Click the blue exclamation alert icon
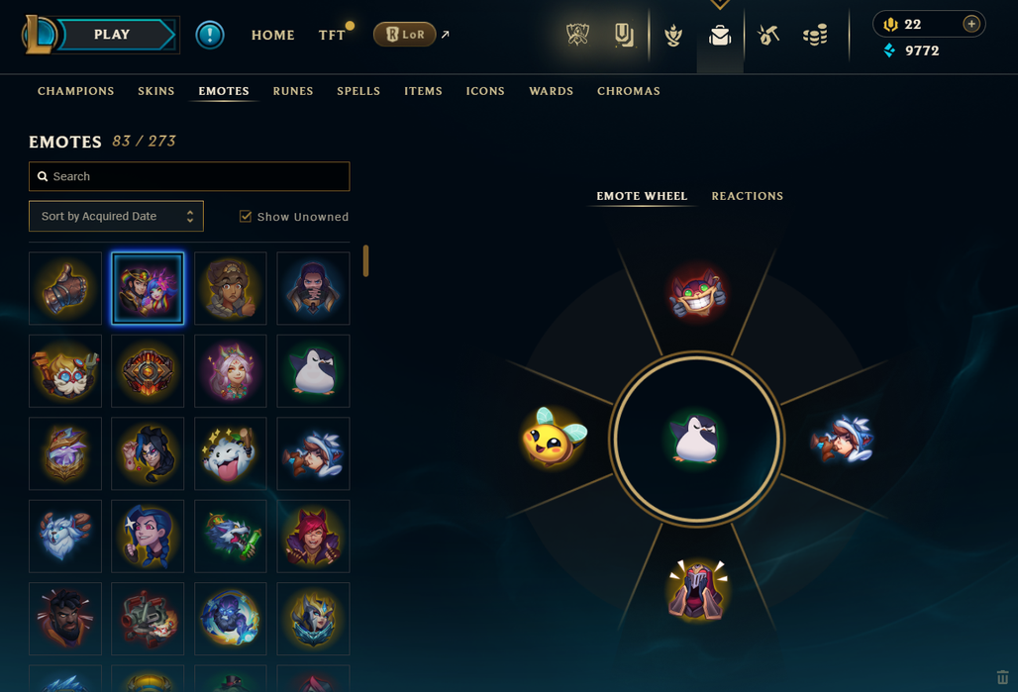The image size is (1018, 692). coord(210,35)
